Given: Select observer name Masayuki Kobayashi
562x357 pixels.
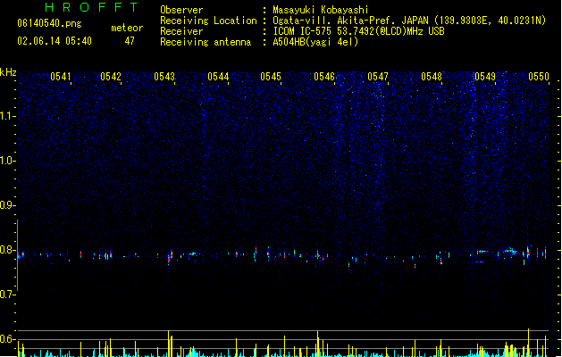Looking at the screenshot, I should (x=321, y=10).
